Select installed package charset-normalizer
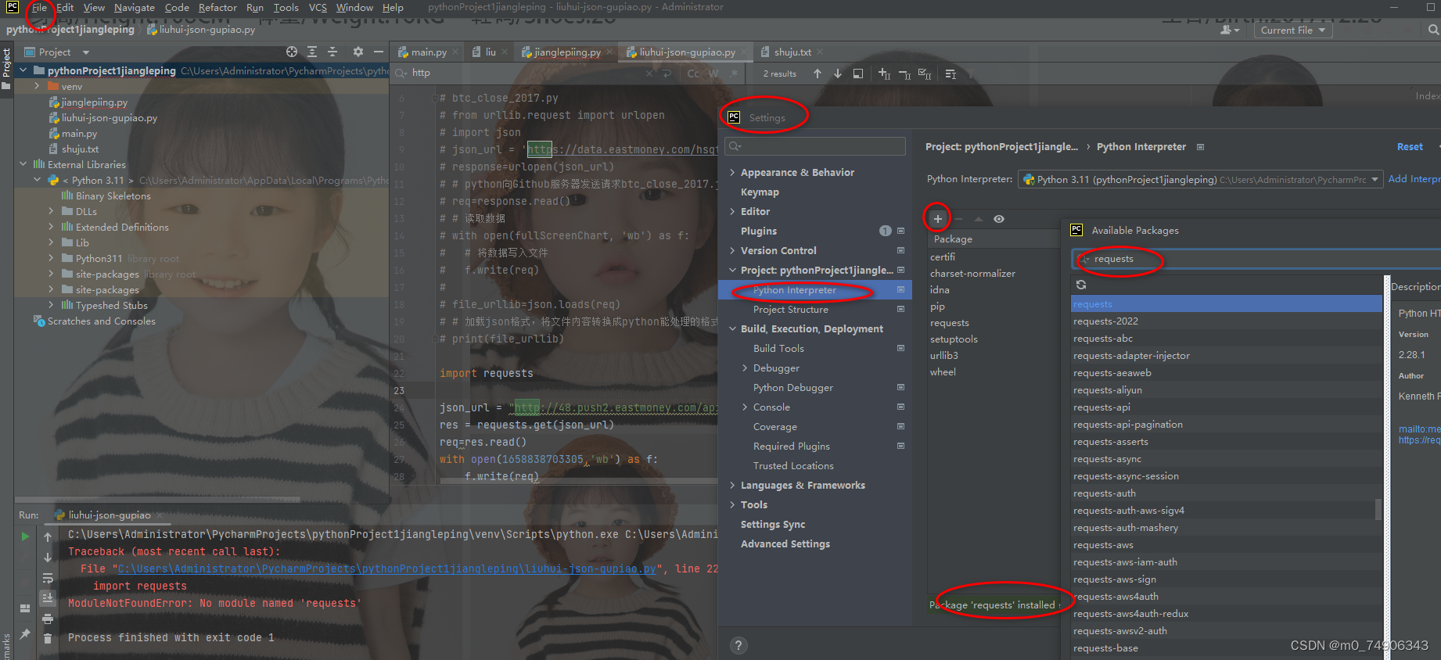The width and height of the screenshot is (1441, 660). [x=972, y=274]
